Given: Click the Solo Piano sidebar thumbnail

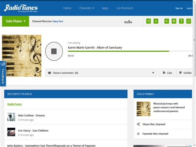Looking at the screenshot, I should [x=143, y=109].
